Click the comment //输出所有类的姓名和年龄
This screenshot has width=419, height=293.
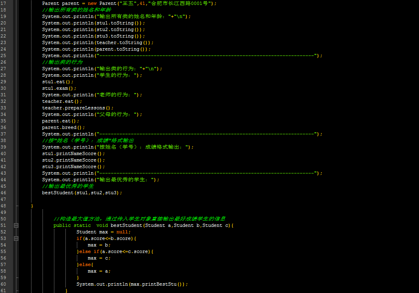pyautogui.click(x=77, y=10)
